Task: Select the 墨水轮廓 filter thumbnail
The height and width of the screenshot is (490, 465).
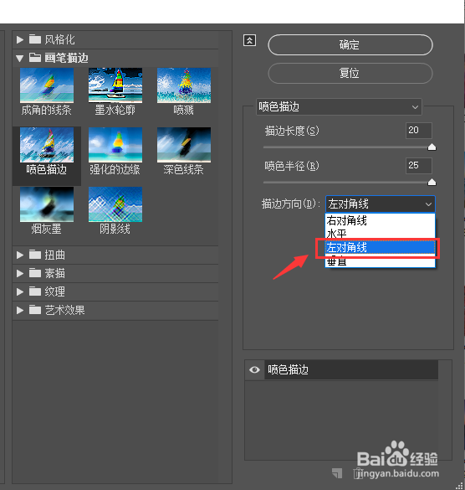Action: click(x=115, y=85)
